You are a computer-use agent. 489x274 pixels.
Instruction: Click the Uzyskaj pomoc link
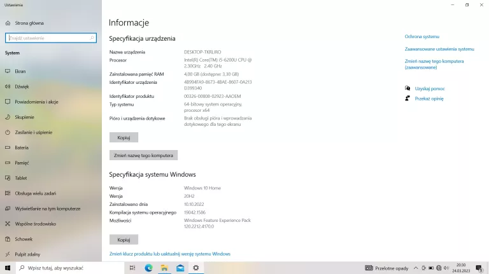430,89
